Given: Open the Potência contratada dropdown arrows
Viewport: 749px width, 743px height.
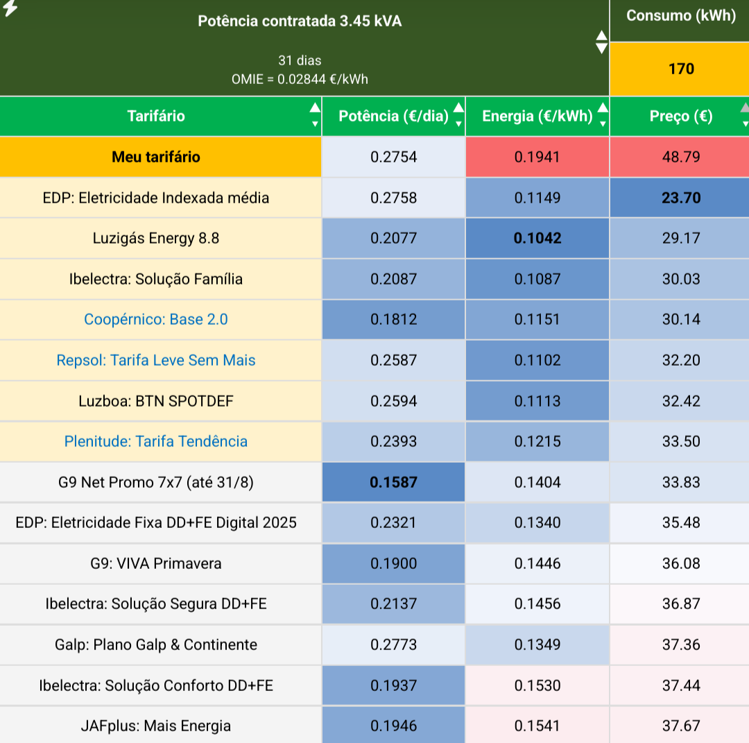Looking at the screenshot, I should (601, 42).
